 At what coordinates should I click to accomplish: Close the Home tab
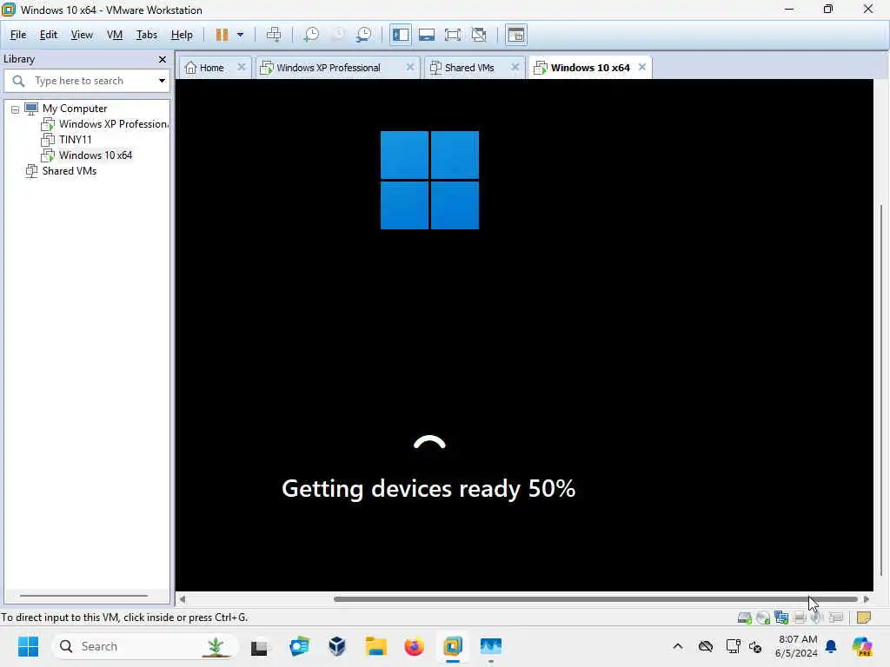(242, 67)
